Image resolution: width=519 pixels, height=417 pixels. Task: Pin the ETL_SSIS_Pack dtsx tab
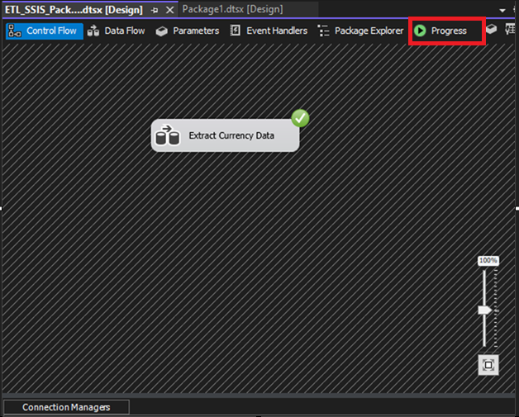click(155, 10)
